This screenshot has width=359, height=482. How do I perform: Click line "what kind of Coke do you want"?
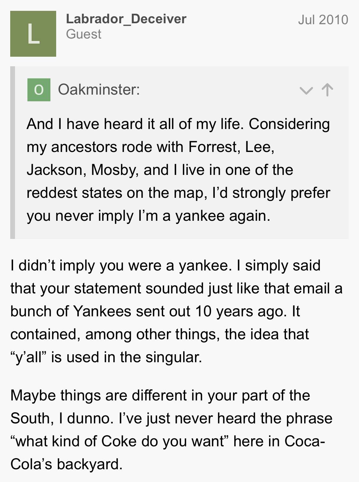click(168, 441)
